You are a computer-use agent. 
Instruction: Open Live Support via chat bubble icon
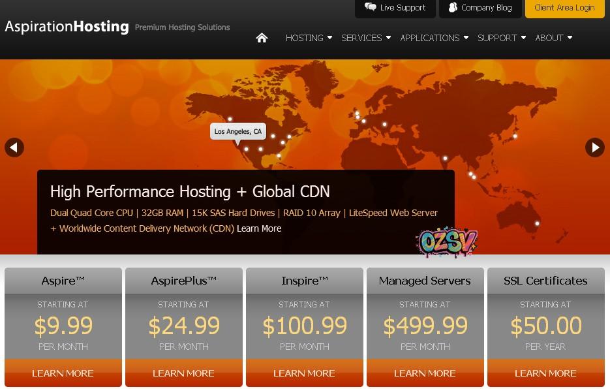tap(371, 8)
